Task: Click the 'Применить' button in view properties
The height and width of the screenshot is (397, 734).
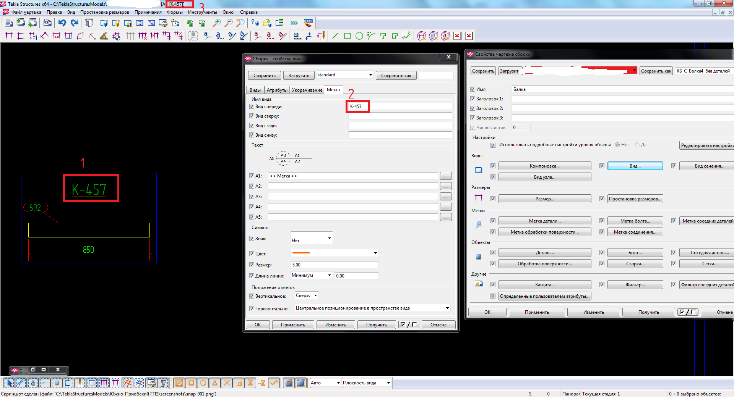Action: (293, 325)
